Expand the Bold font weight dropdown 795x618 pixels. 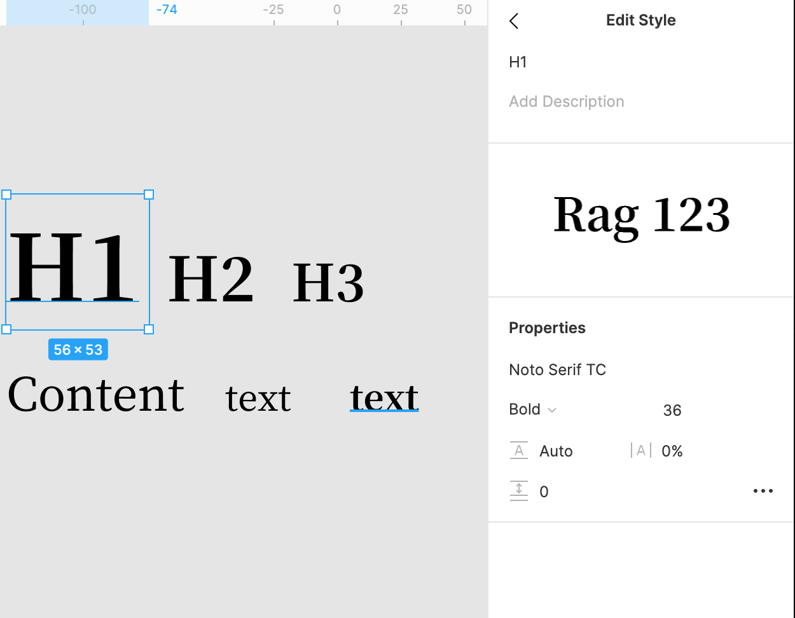(x=533, y=410)
